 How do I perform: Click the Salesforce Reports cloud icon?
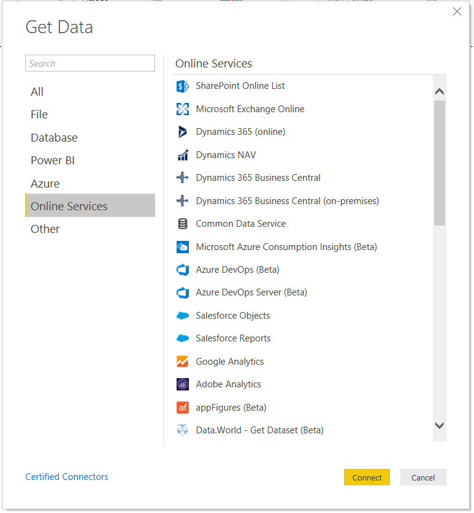pyautogui.click(x=183, y=338)
